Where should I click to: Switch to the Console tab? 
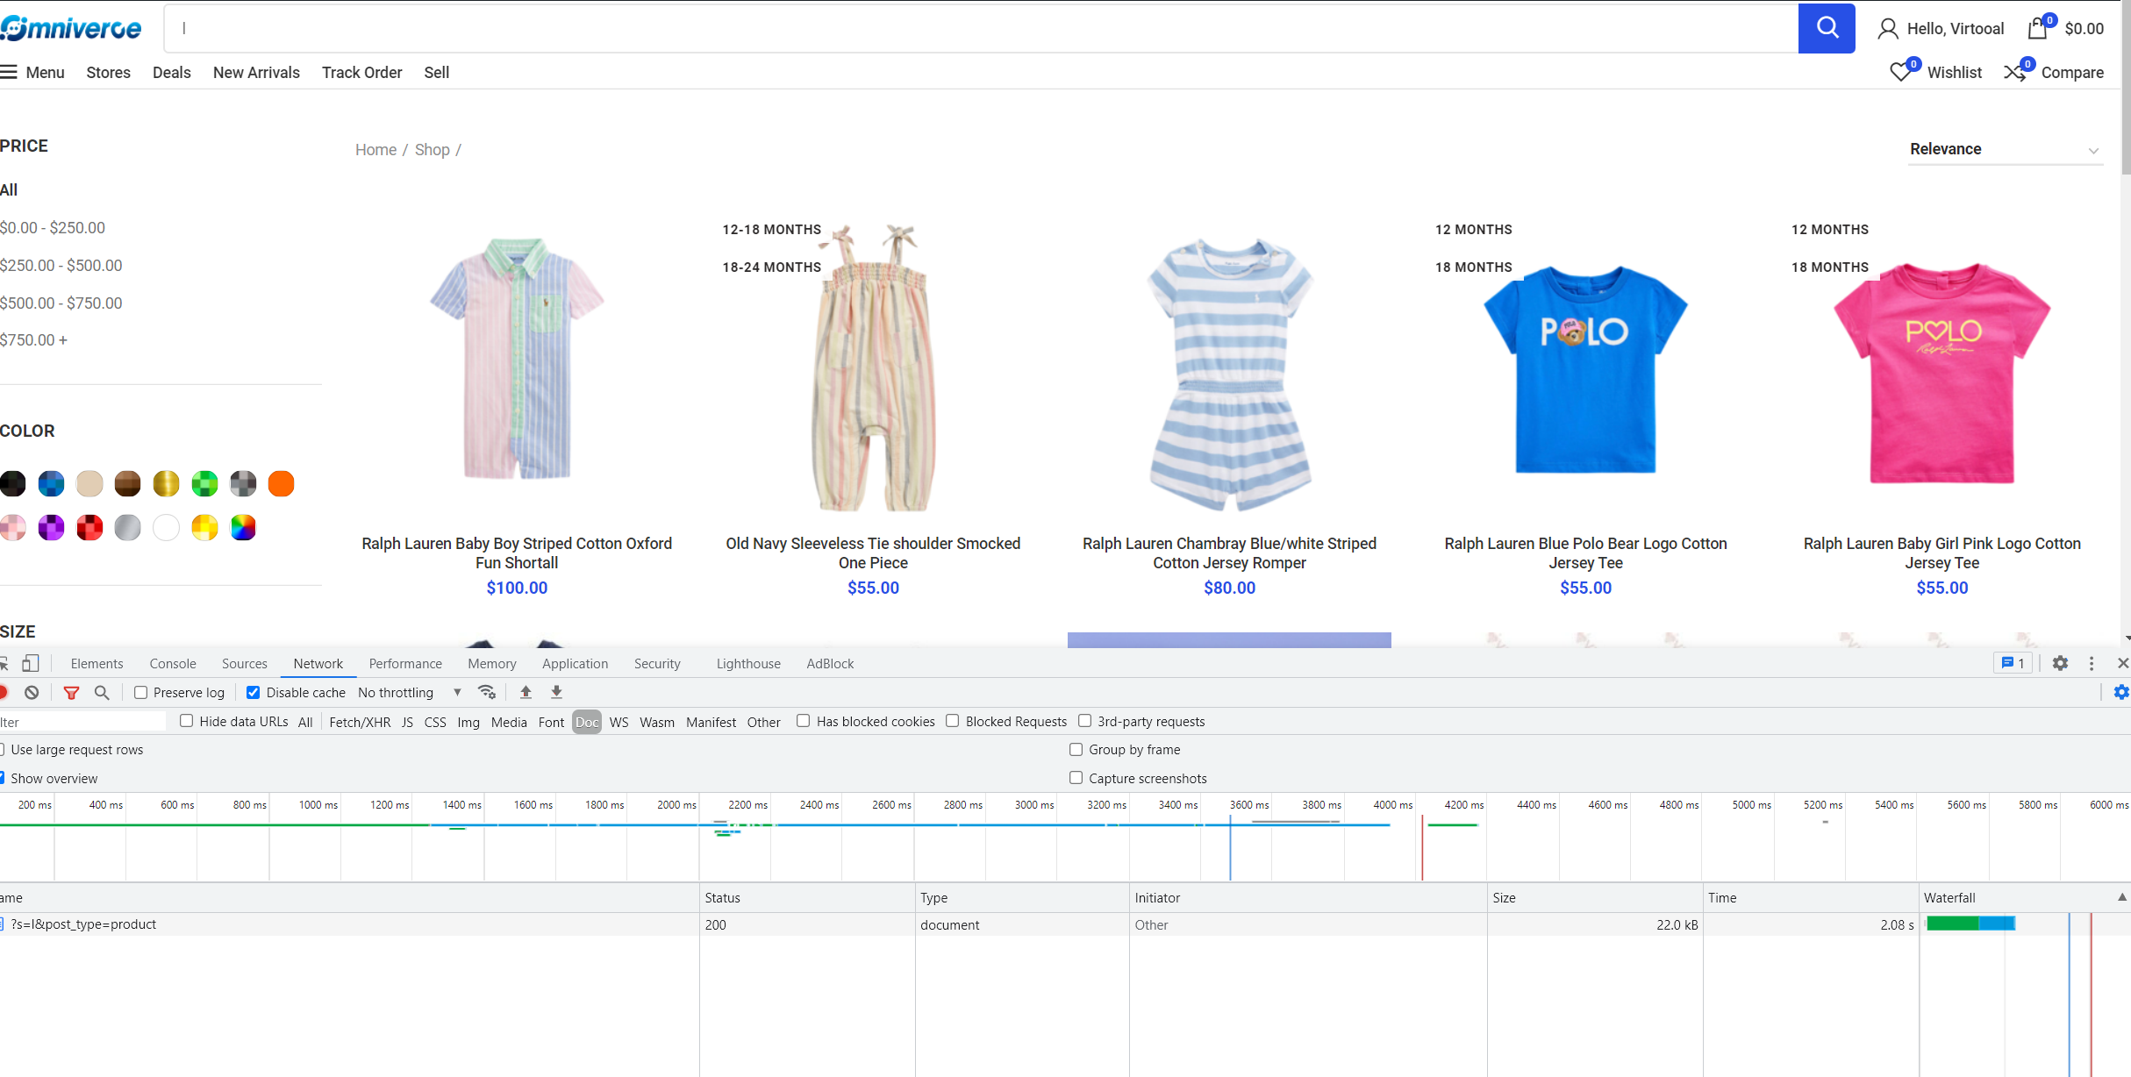[x=172, y=663]
